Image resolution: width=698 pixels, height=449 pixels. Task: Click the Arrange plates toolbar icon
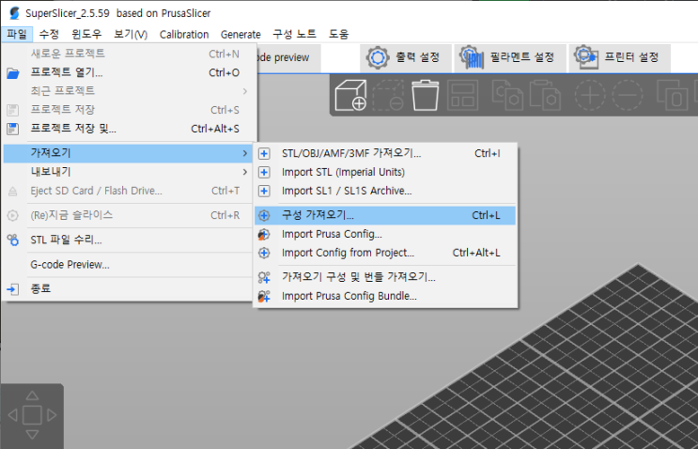tap(462, 95)
